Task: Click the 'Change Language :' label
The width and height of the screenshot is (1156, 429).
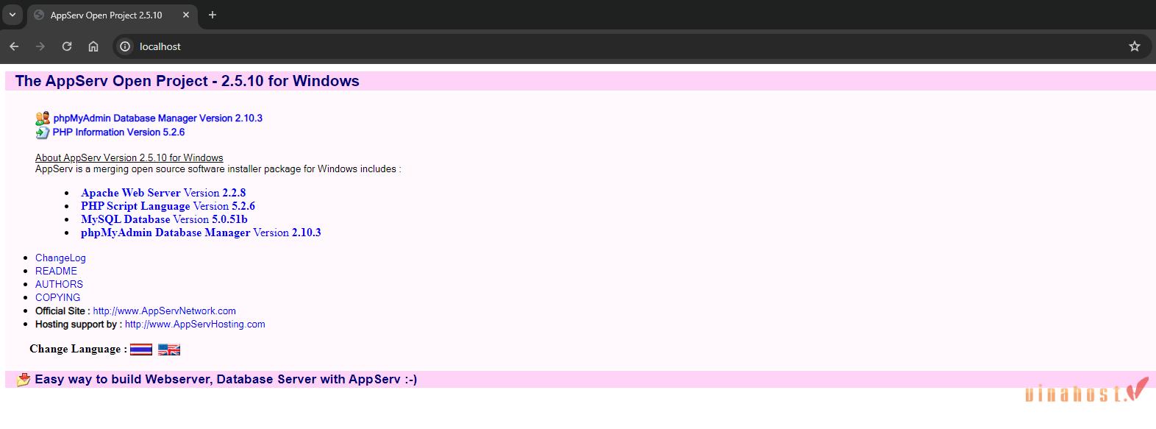Action: 78,349
